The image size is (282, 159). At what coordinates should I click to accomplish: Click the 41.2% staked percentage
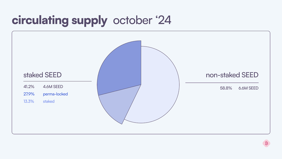tap(29, 87)
